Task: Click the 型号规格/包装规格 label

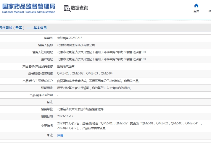Action: click(x=41, y=74)
